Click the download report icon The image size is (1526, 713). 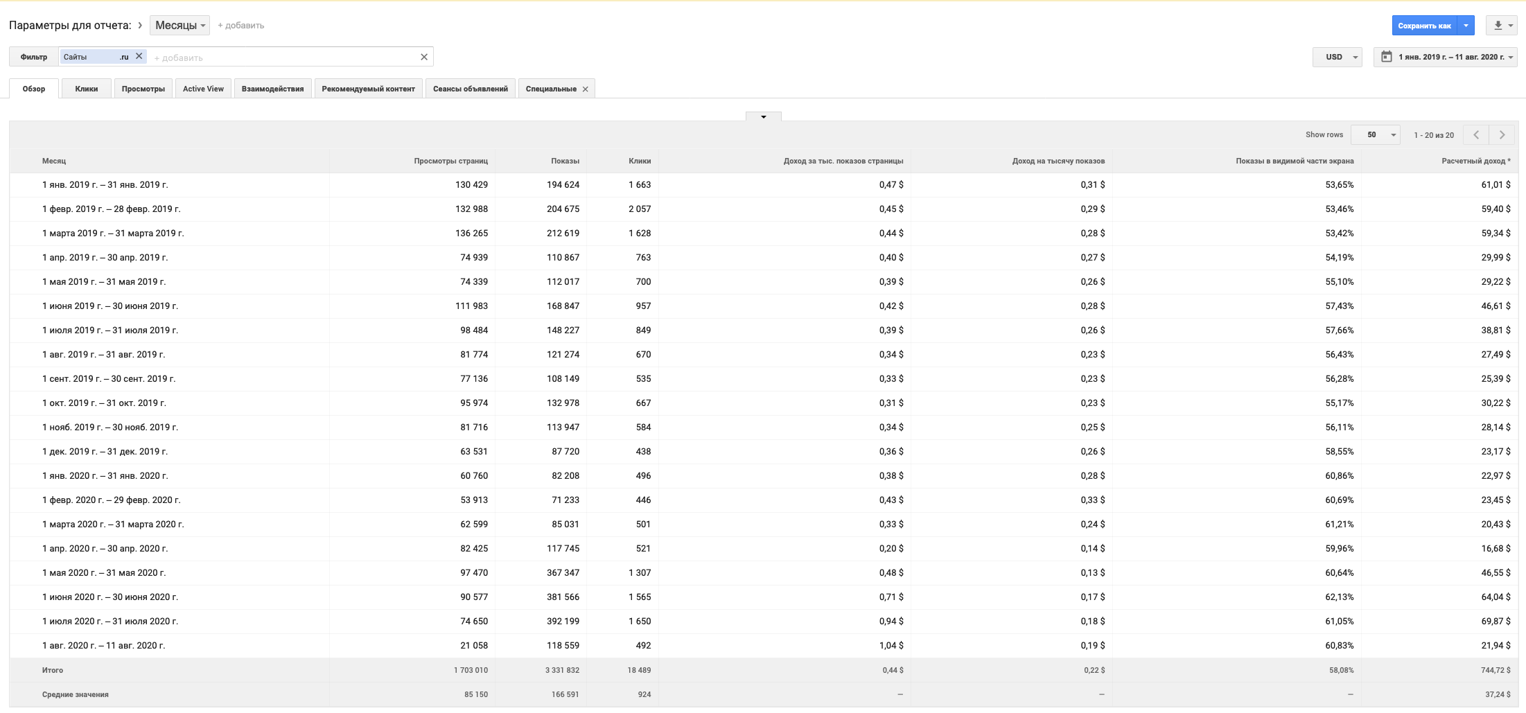point(1498,26)
